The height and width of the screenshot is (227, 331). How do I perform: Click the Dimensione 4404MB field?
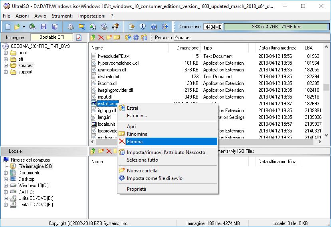(213, 27)
